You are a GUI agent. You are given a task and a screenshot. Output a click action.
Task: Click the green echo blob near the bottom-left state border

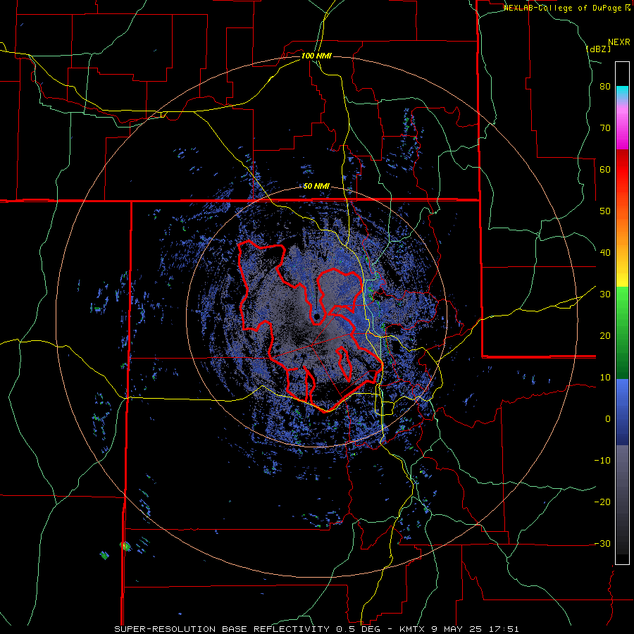tap(125, 546)
